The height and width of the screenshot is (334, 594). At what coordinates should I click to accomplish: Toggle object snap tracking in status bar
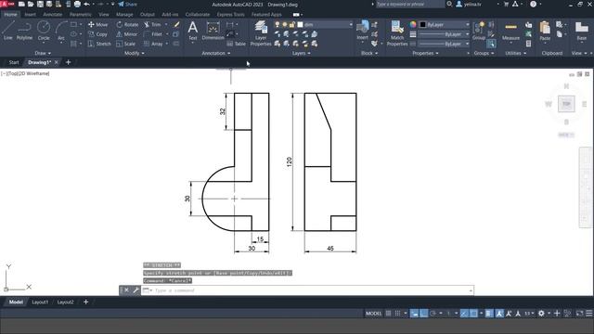tap(464, 314)
